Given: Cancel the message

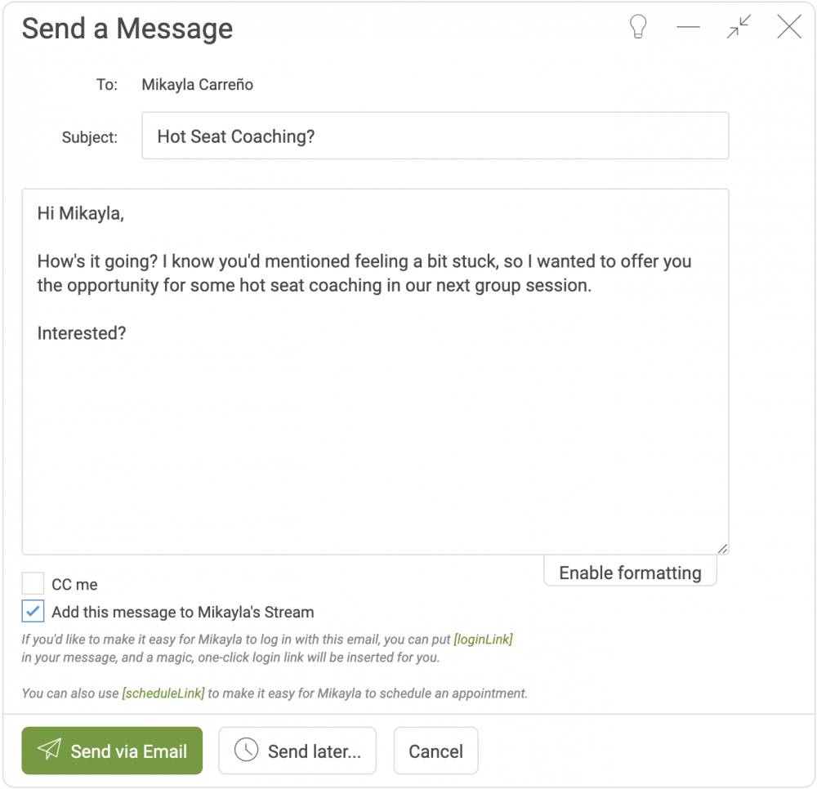Looking at the screenshot, I should pos(435,751).
